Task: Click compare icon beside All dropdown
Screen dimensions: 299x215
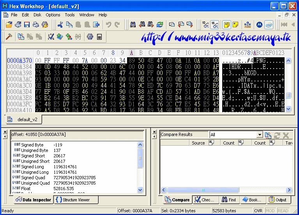Action: (x=268, y=135)
